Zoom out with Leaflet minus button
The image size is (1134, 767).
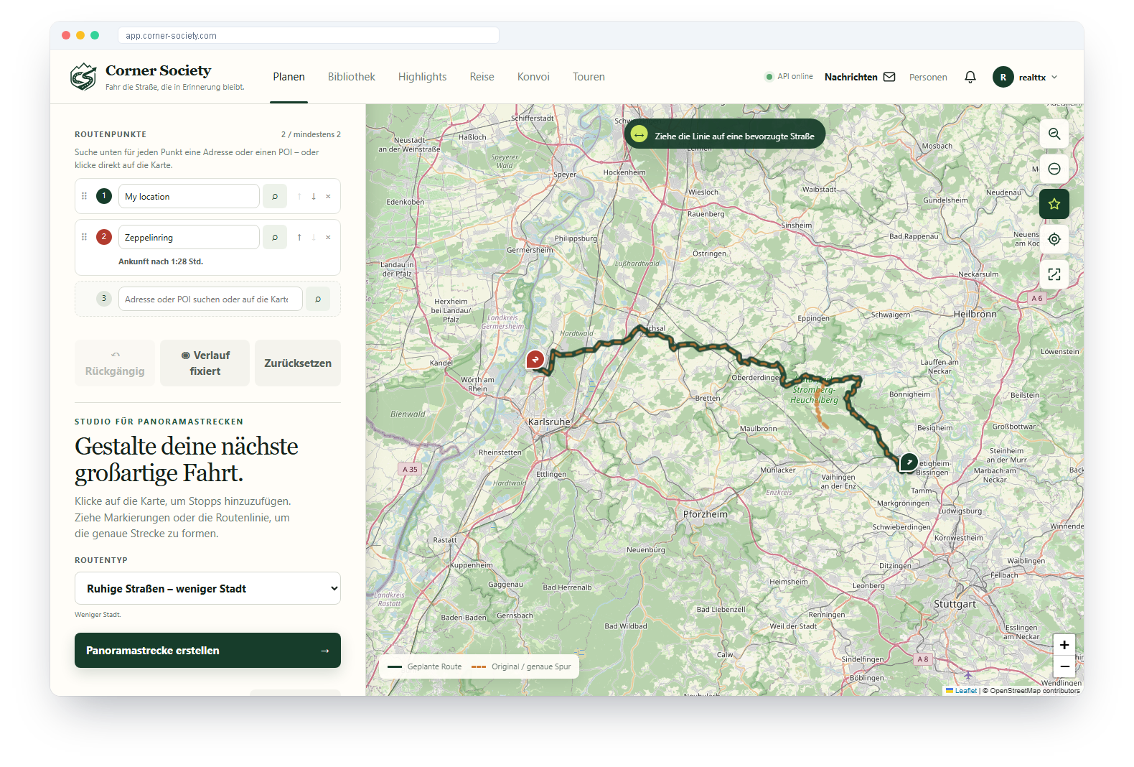coord(1064,666)
